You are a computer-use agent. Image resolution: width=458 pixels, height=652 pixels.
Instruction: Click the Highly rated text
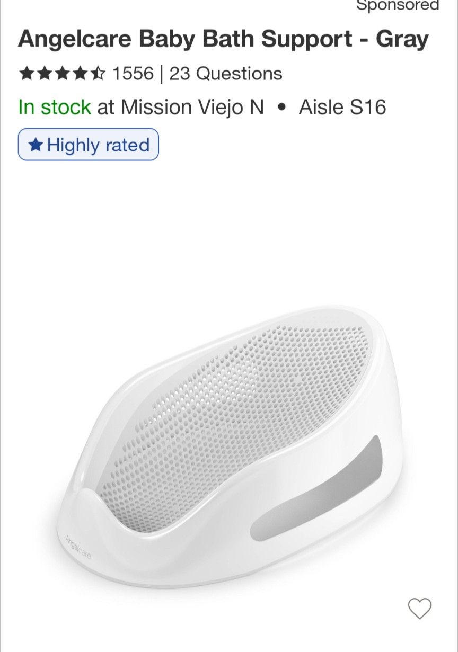98,145
